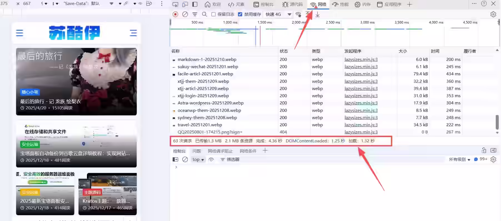Switch to the 欢迎 tab
The image size is (501, 221).
click(x=213, y=4)
